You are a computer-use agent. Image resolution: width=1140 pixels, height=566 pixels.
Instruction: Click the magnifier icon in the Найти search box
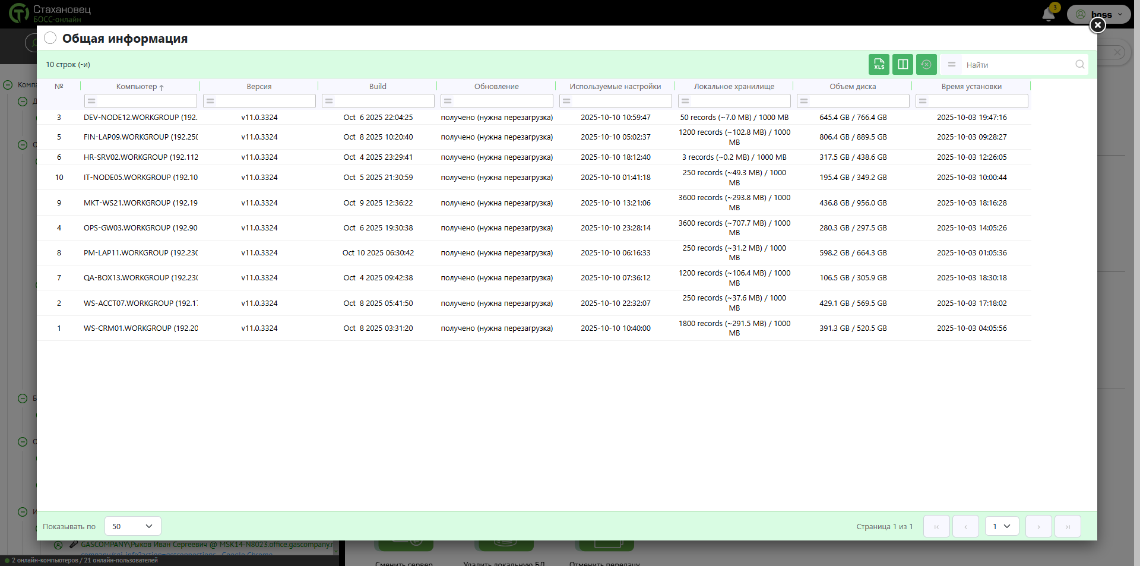click(x=1080, y=65)
